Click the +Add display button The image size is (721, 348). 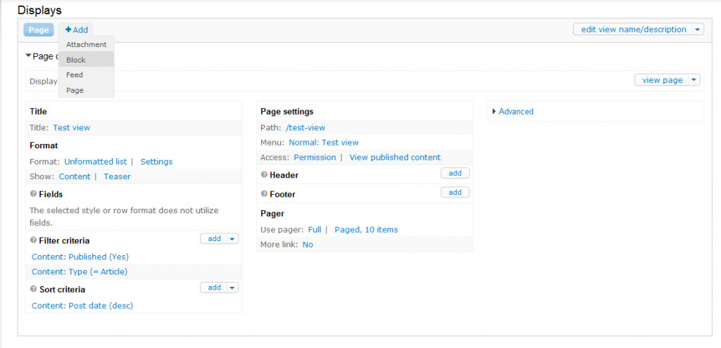tap(76, 30)
